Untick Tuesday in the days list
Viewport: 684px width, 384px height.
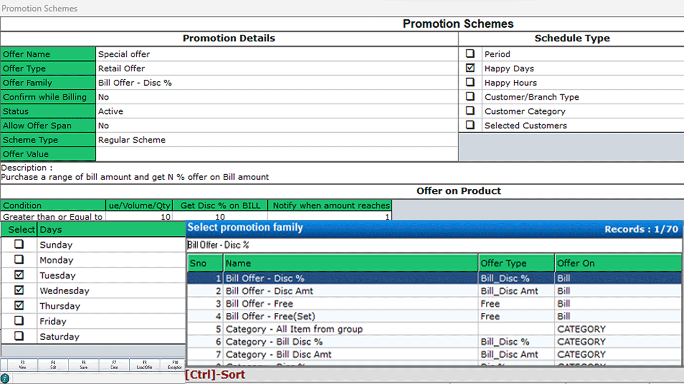point(19,275)
